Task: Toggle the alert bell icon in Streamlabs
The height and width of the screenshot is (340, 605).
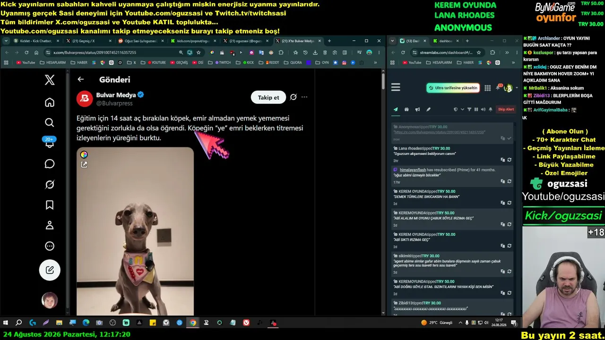Action: (491, 110)
